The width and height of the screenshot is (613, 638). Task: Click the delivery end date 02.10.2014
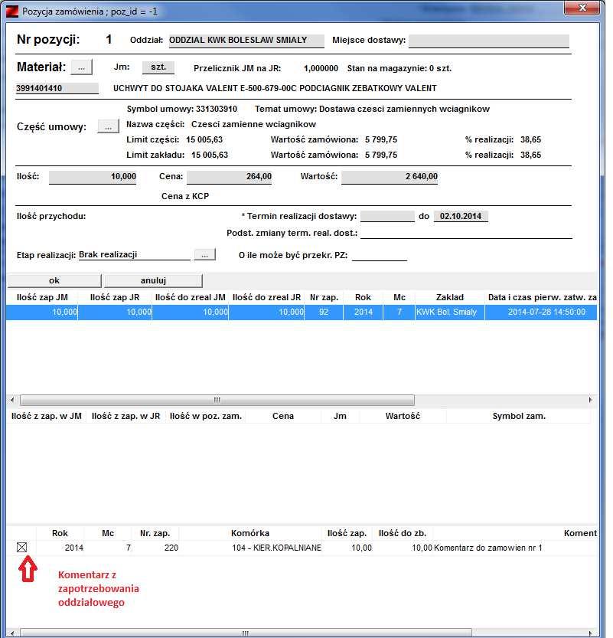click(461, 216)
